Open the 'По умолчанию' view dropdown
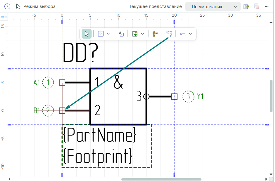The image size is (276, 182). click(x=213, y=6)
